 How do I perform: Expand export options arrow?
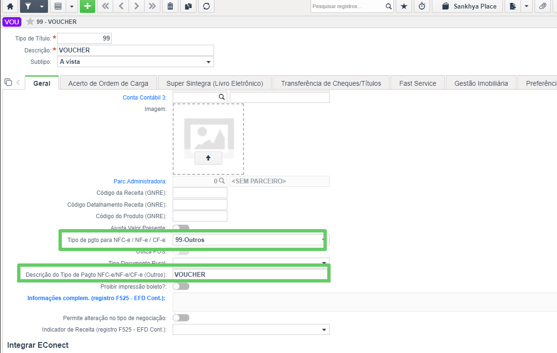click(527, 6)
